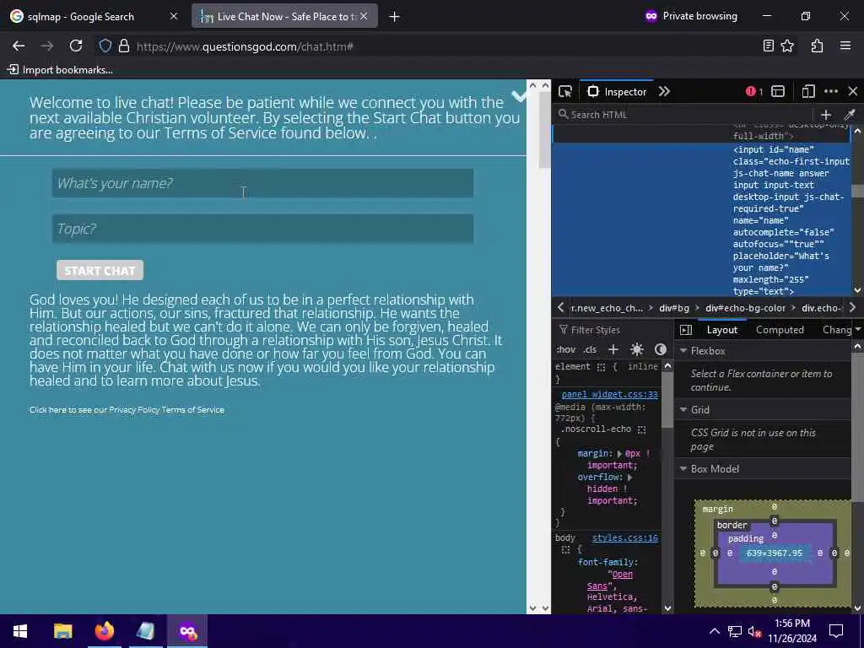Open a new browser tab
Screen dimensions: 864x648
click(x=394, y=17)
